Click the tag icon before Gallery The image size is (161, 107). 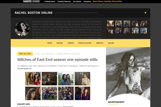[56, 54]
